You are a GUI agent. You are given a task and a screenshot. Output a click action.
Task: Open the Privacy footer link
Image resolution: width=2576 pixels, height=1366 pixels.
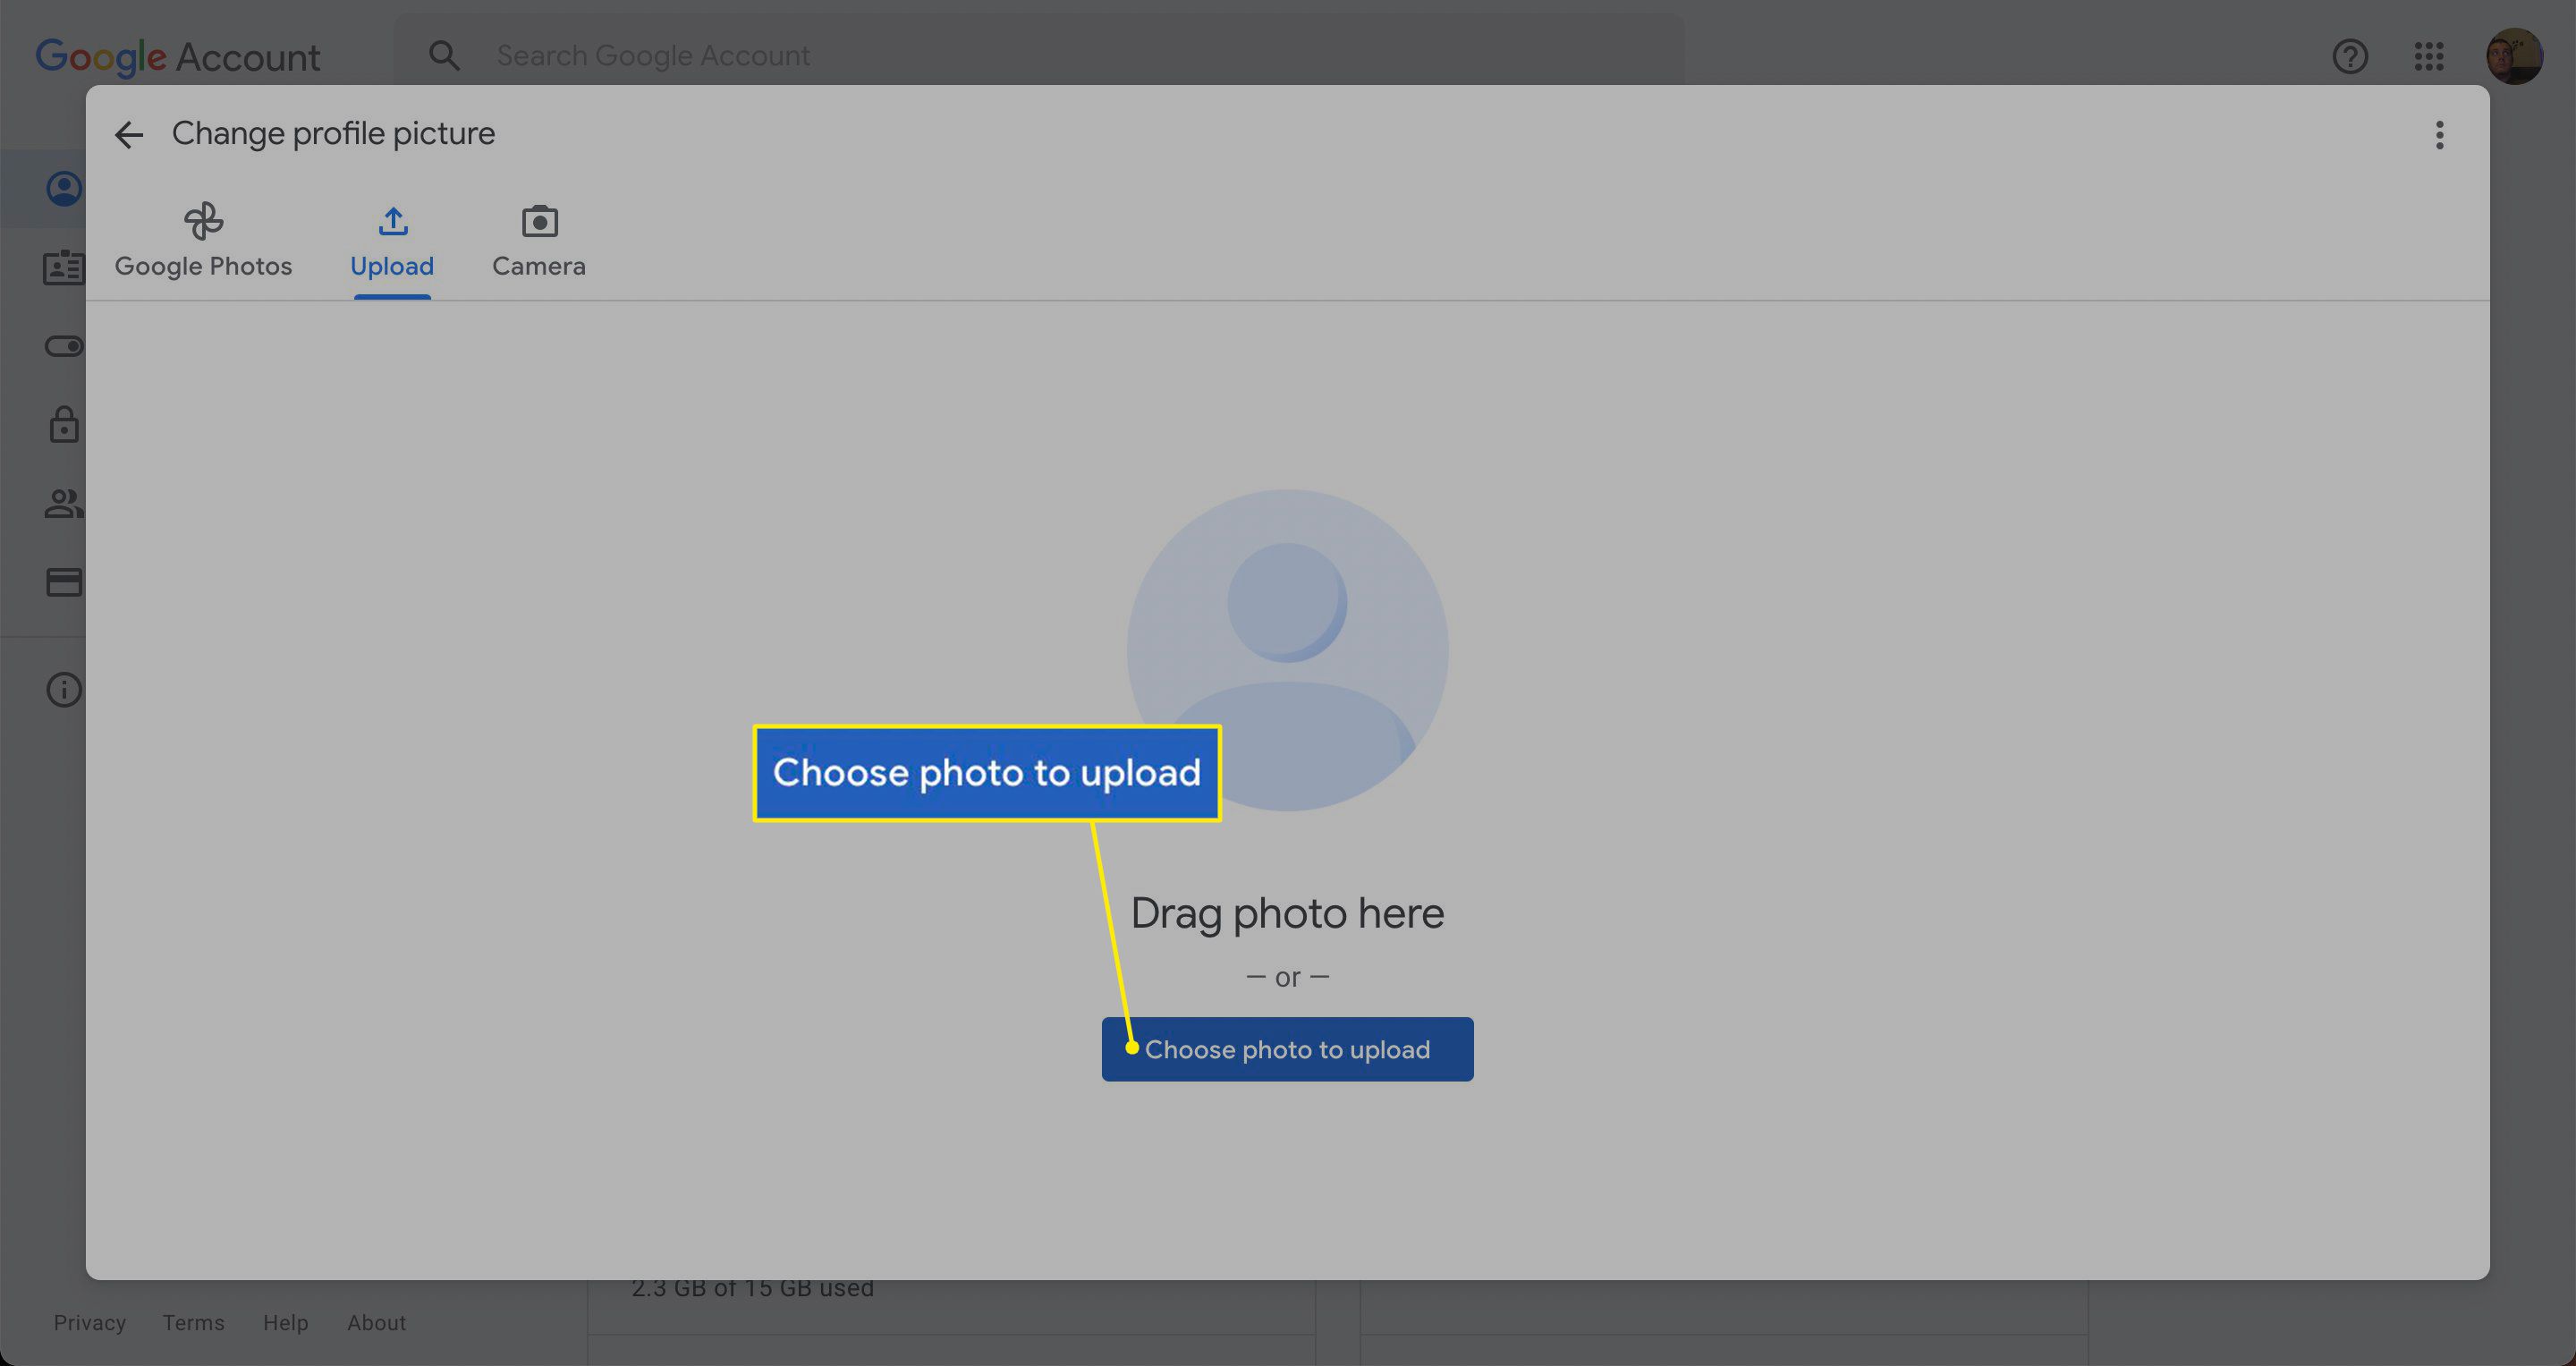pyautogui.click(x=90, y=1322)
